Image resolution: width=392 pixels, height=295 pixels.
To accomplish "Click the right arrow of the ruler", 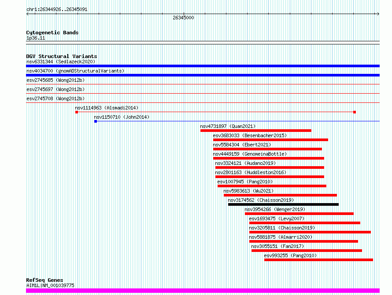I will point(378,14).
